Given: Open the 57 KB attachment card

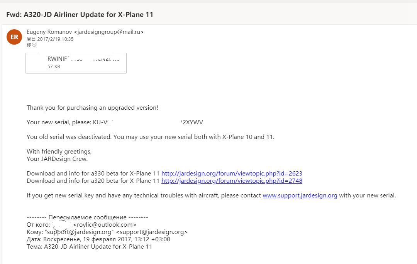Looking at the screenshot, I should (76, 63).
